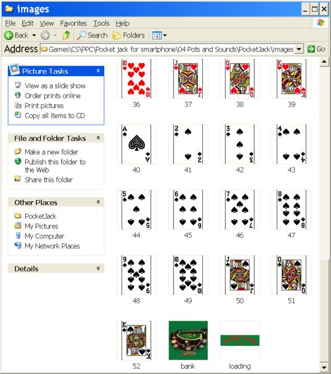Click Copy all items to CD
The height and width of the screenshot is (374, 331).
point(55,116)
